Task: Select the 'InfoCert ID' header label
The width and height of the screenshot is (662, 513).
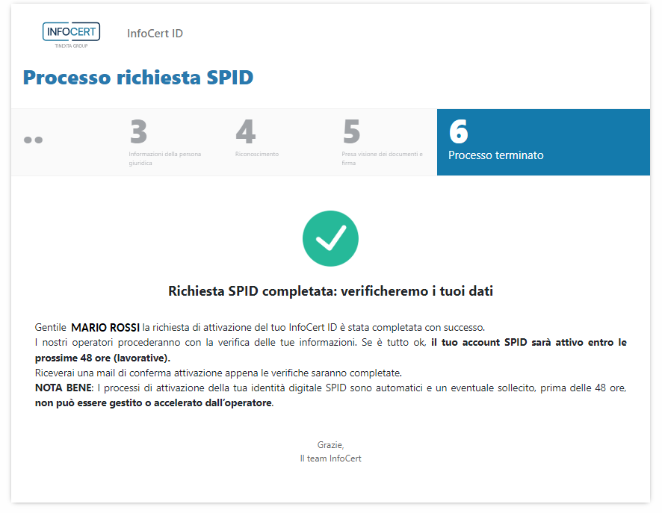Action: pyautogui.click(x=155, y=34)
